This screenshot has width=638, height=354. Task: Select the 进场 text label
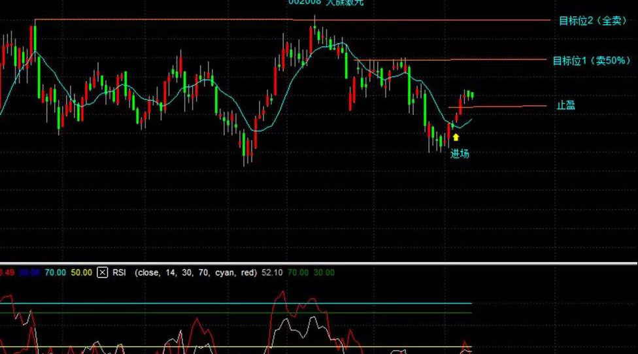click(x=460, y=153)
